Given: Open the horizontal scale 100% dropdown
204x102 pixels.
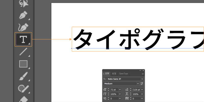Looking at the screenshot, I should [x=142, y=94].
